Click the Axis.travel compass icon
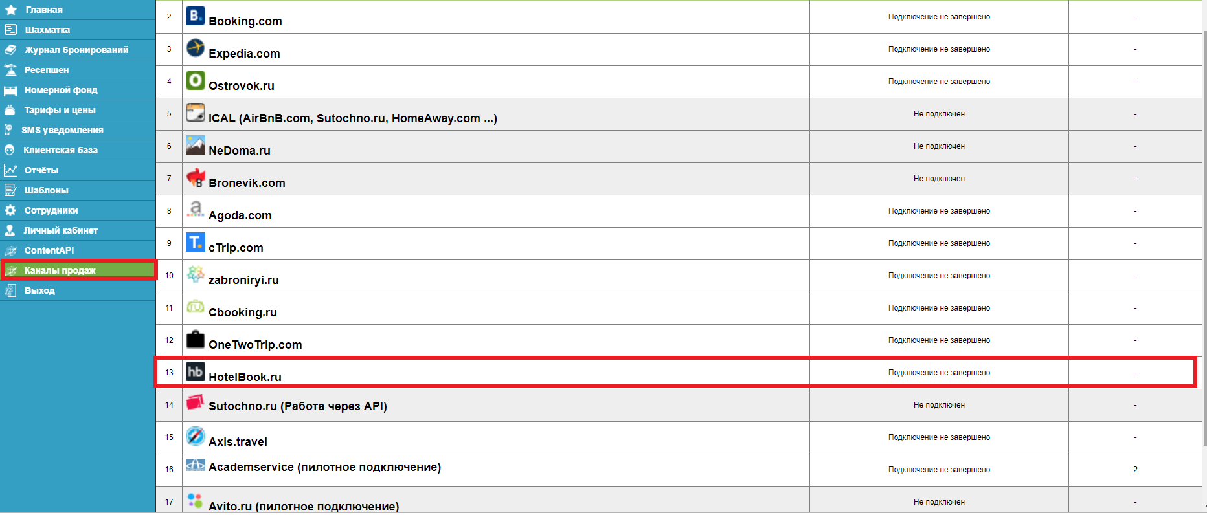The height and width of the screenshot is (515, 1207). tap(196, 436)
